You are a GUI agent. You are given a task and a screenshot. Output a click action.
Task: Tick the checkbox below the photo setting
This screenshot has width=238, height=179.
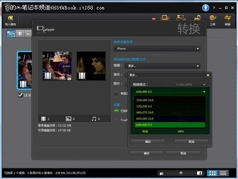116,94
